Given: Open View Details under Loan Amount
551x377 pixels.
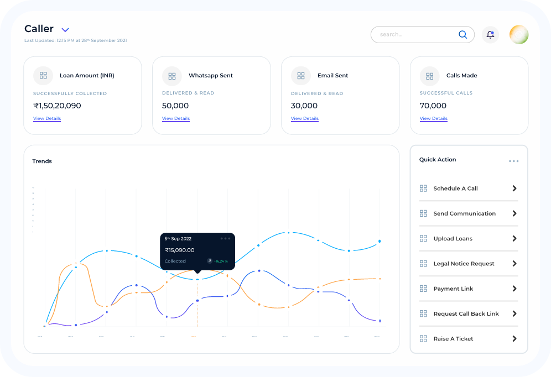Looking at the screenshot, I should (47, 119).
